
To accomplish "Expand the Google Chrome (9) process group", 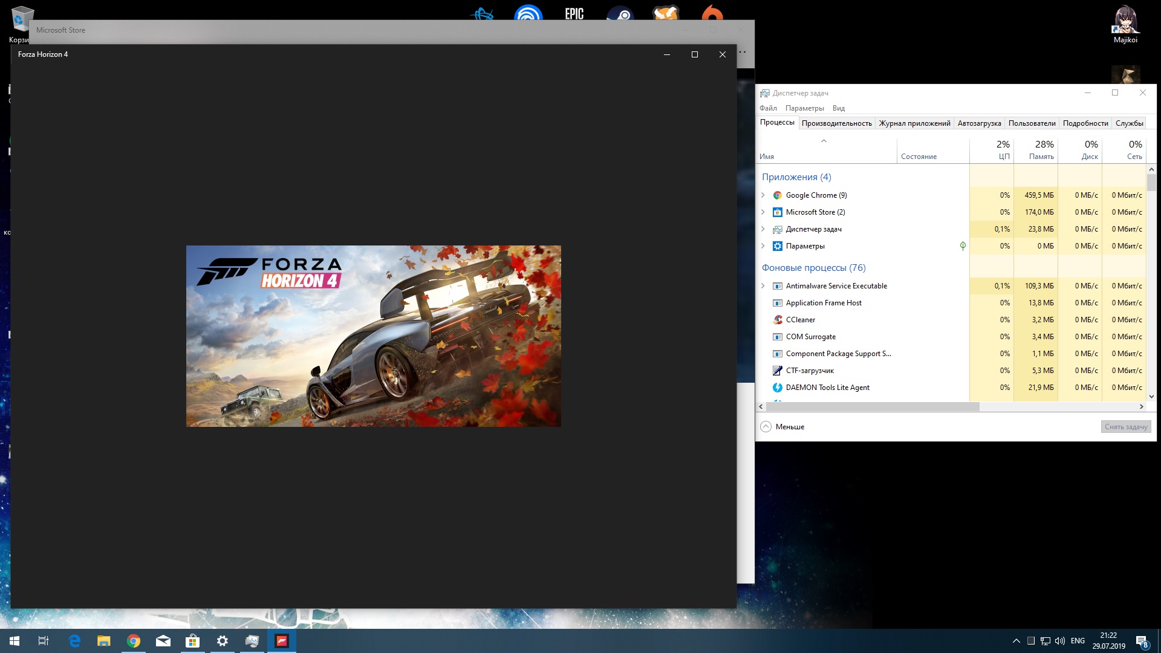I will (763, 195).
